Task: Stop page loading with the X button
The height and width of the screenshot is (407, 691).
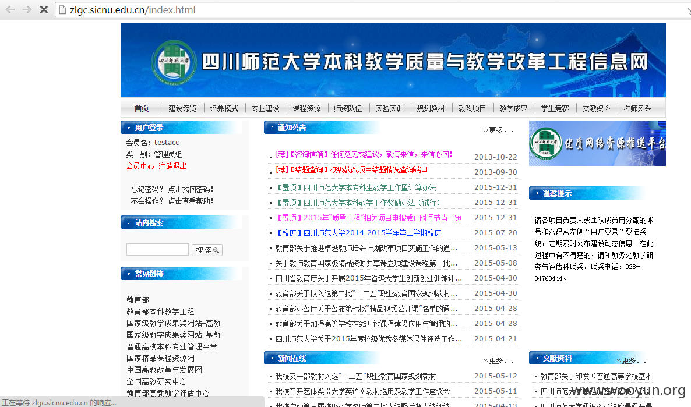Action: click(x=44, y=10)
